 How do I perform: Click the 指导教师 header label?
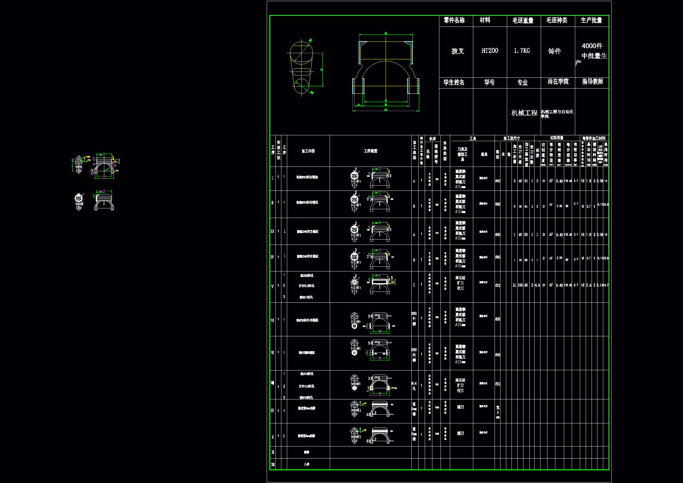[592, 82]
